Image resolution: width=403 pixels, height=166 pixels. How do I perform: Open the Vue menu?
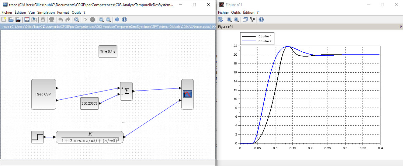pos(32,12)
